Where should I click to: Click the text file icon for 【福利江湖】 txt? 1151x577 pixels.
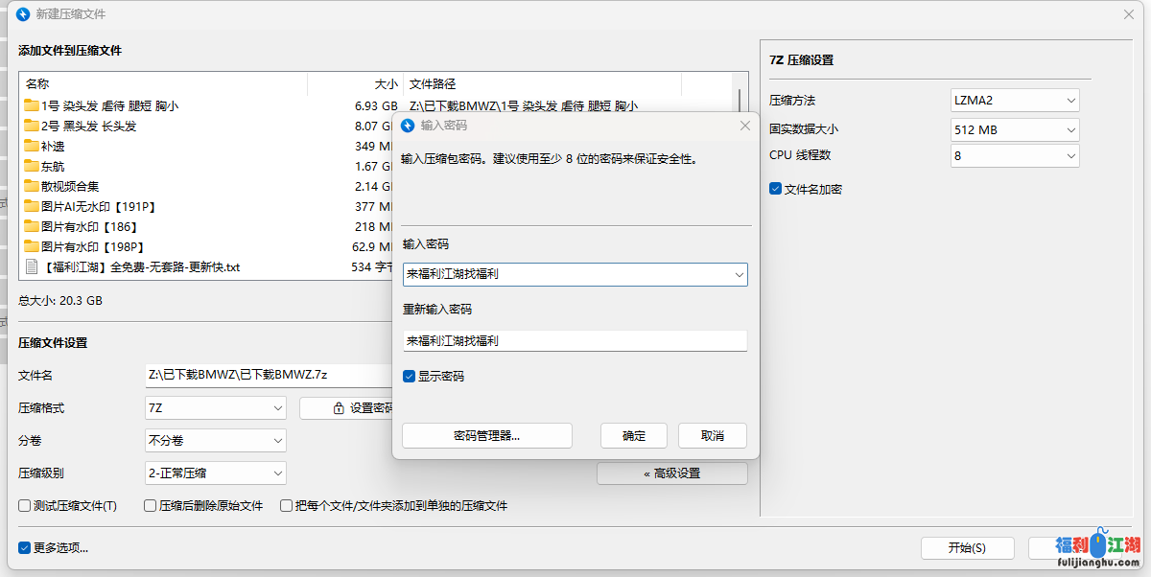point(32,267)
